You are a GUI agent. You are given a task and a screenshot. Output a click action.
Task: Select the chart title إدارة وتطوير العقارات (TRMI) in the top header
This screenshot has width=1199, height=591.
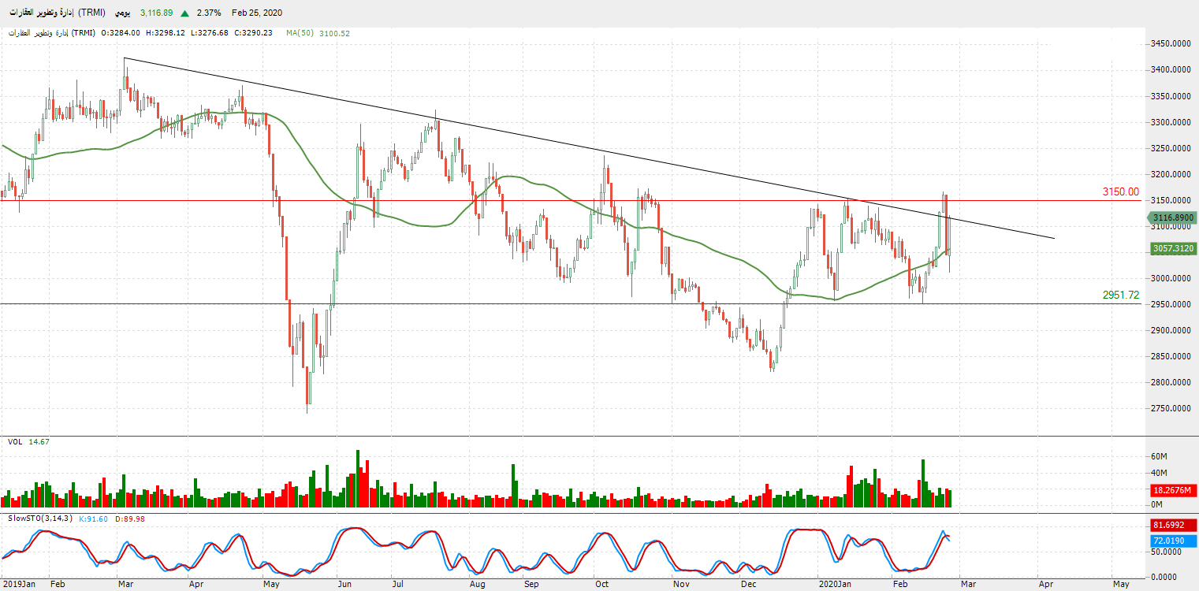point(58,13)
